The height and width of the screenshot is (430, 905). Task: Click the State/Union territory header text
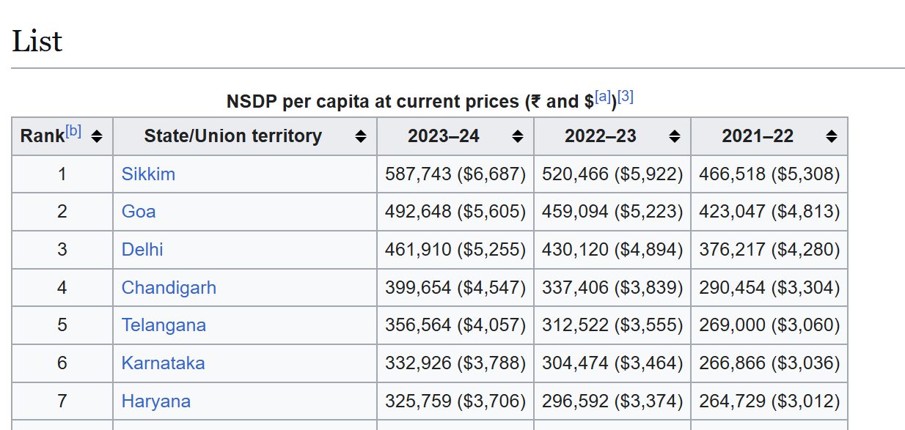pyautogui.click(x=232, y=136)
